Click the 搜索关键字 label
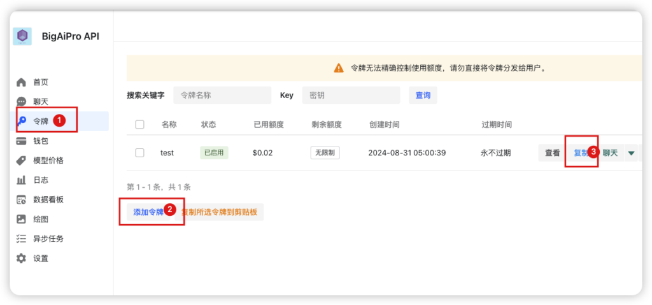Image resolution: width=652 pixels, height=305 pixels. pyautogui.click(x=146, y=96)
